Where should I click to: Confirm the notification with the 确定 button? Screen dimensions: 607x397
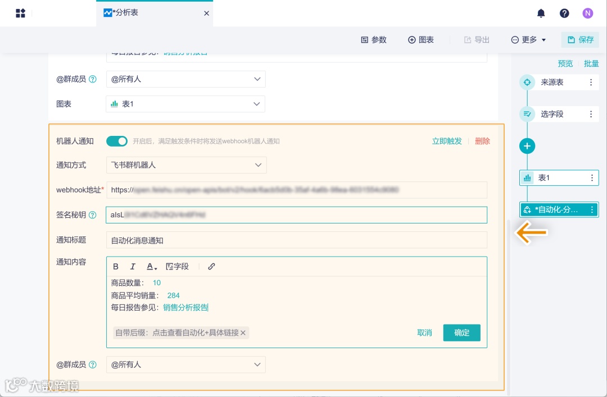(x=461, y=332)
